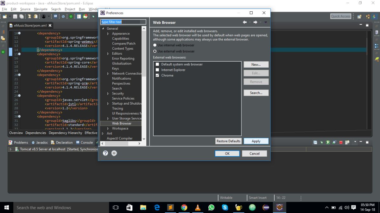
Task: Open WhatsApp from the Windows taskbar
Action: [x=211, y=208]
